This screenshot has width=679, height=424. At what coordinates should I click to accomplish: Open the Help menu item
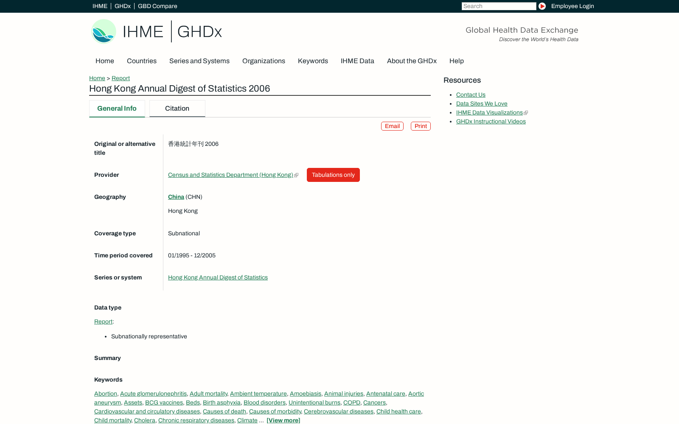pyautogui.click(x=457, y=61)
